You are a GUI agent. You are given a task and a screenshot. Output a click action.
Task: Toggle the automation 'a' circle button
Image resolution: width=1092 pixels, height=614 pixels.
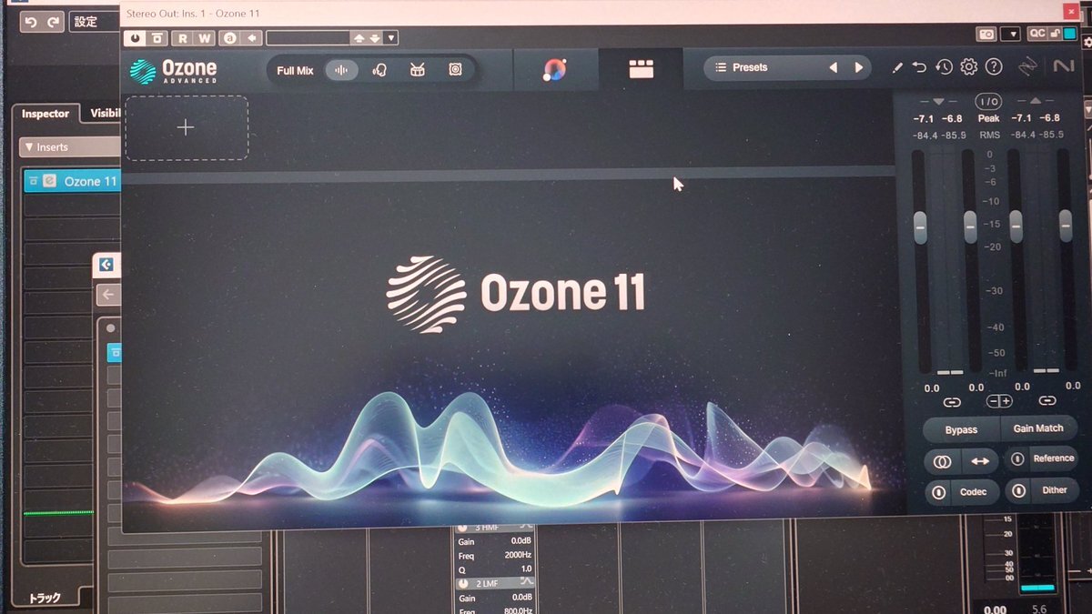tap(231, 38)
